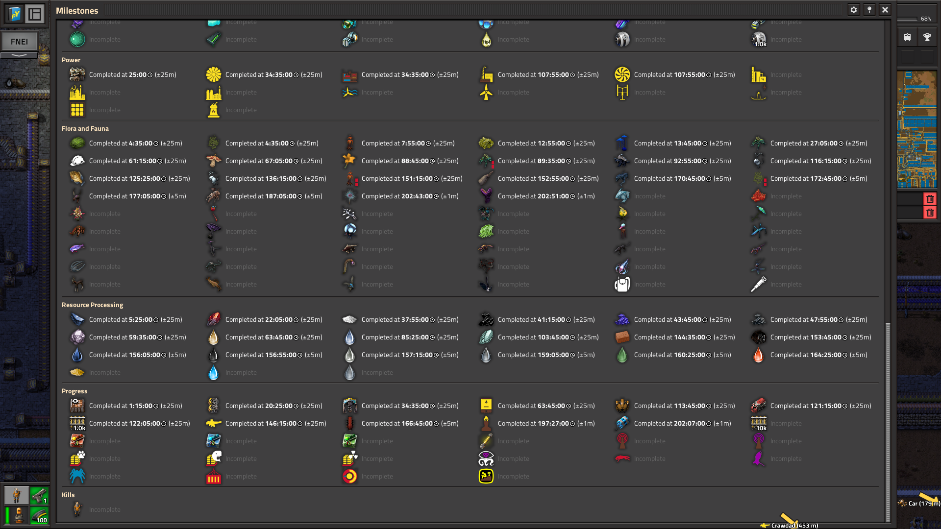Click the rails icon with 1.0k badge
The height and width of the screenshot is (529, 941).
point(77,423)
